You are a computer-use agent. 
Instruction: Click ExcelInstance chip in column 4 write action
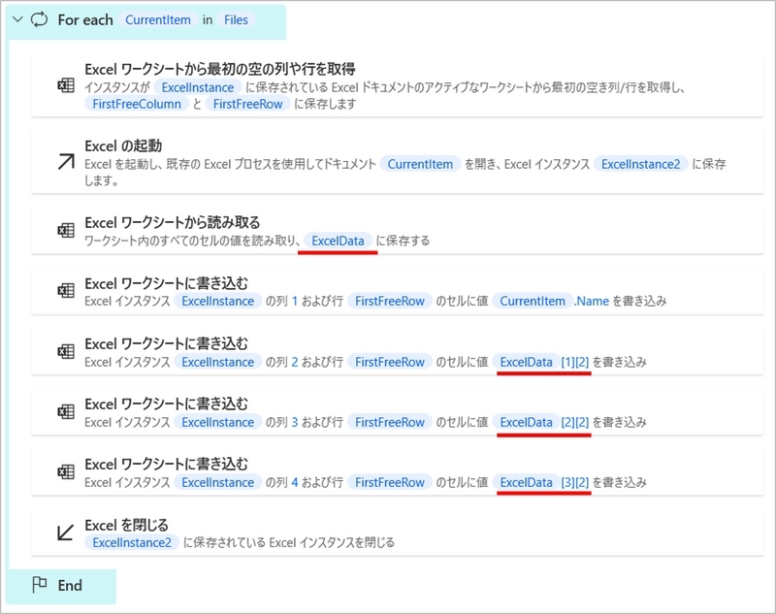(x=217, y=482)
